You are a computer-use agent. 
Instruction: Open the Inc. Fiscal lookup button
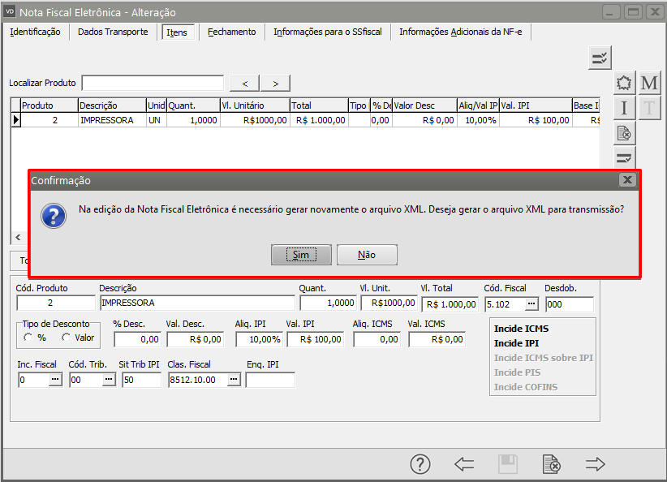point(55,380)
